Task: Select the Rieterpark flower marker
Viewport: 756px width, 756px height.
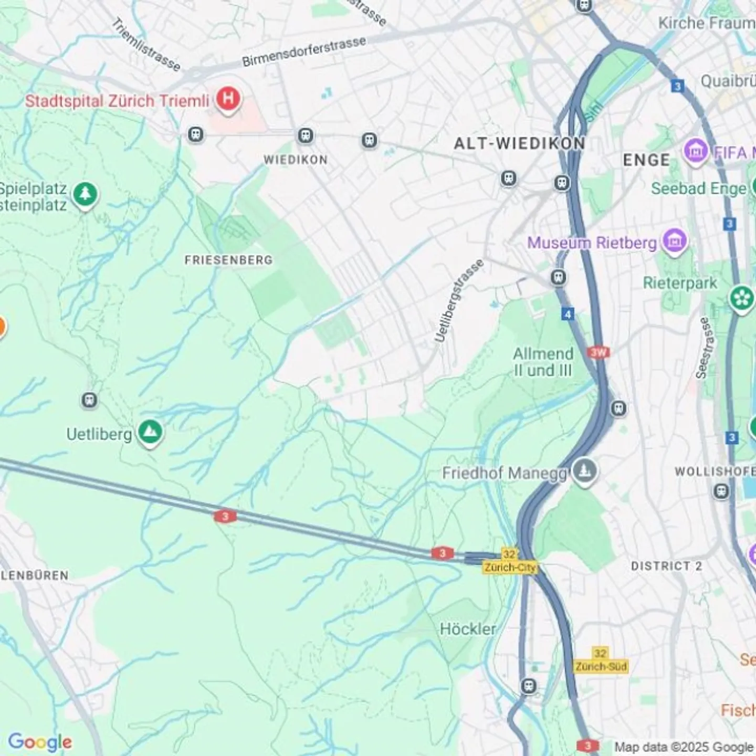Action: (742, 299)
